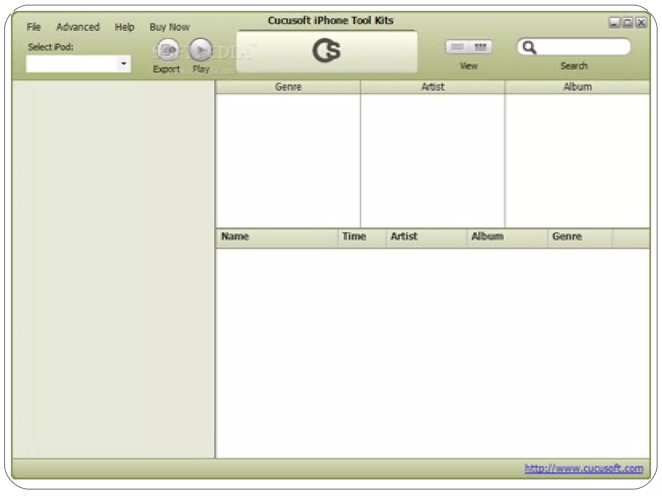Click the Genre browser pane header
662x496 pixels.
point(288,87)
